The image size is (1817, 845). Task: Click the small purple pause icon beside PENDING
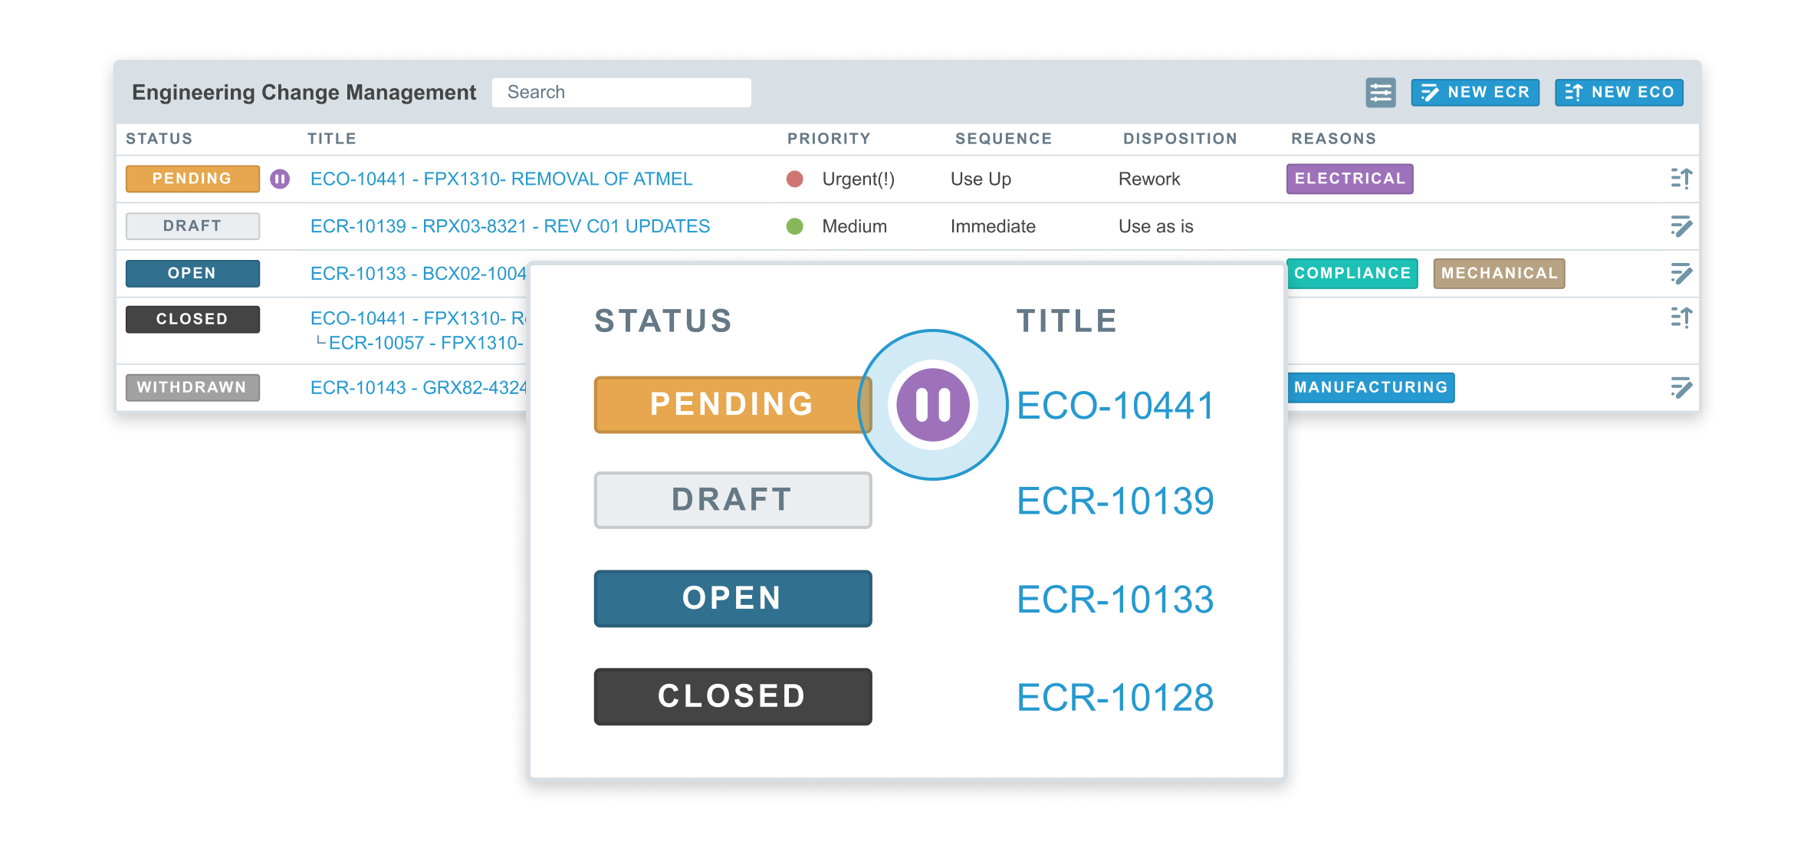pyautogui.click(x=280, y=179)
